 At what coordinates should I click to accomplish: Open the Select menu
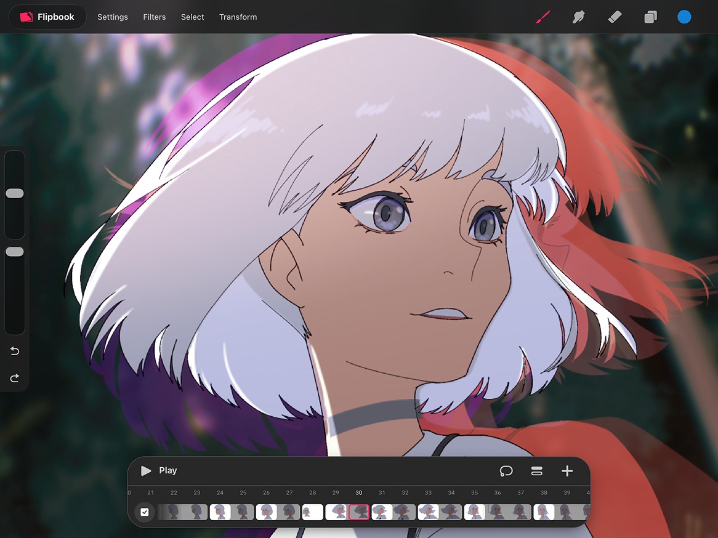pos(193,17)
